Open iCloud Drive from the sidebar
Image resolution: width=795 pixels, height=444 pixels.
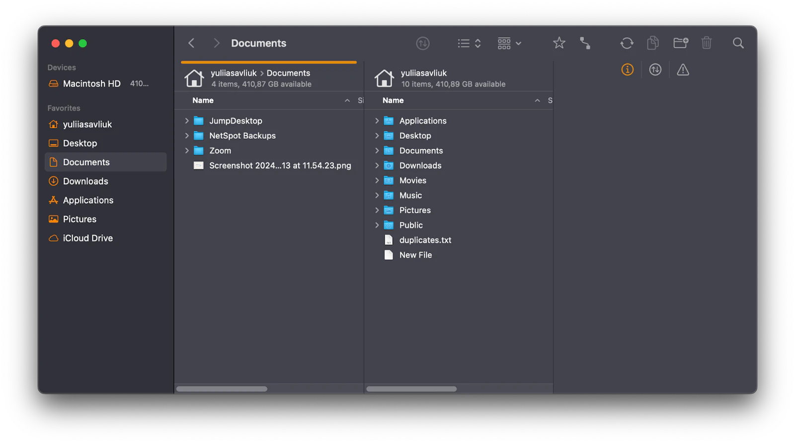[87, 238]
